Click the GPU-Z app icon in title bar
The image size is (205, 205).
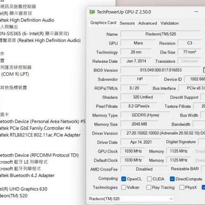pos(92,12)
